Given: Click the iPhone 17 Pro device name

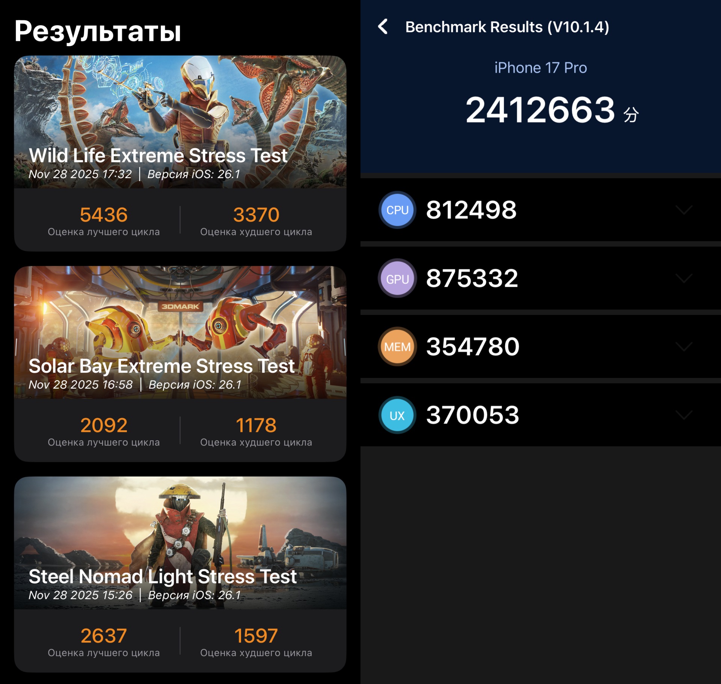Looking at the screenshot, I should tap(540, 68).
